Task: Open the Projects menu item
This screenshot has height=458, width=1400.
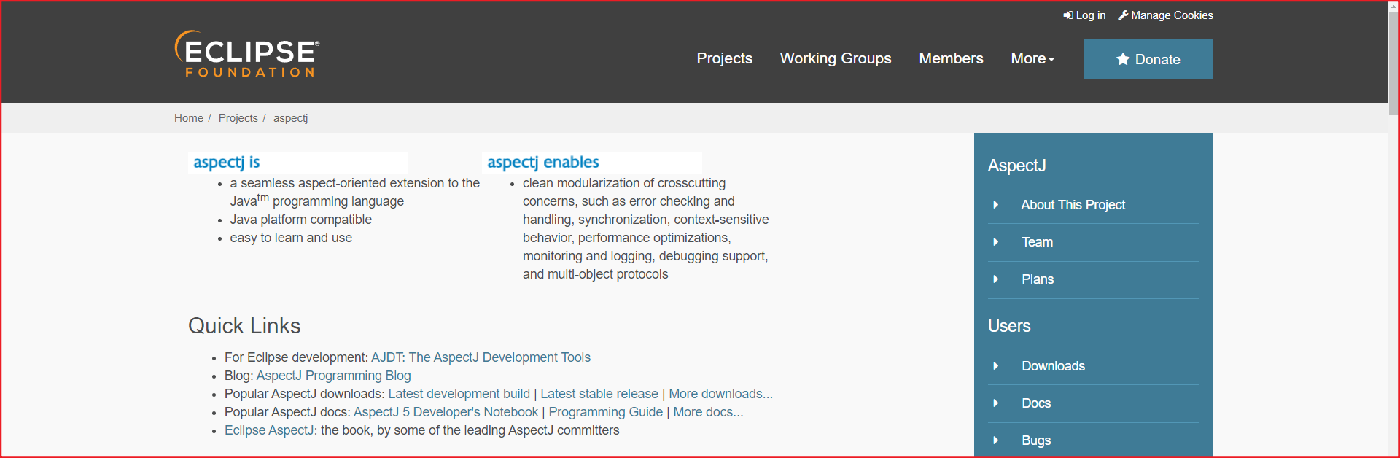Action: click(724, 58)
